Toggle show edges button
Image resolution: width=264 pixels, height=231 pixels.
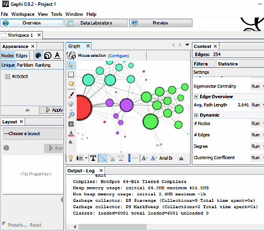pos(103,158)
